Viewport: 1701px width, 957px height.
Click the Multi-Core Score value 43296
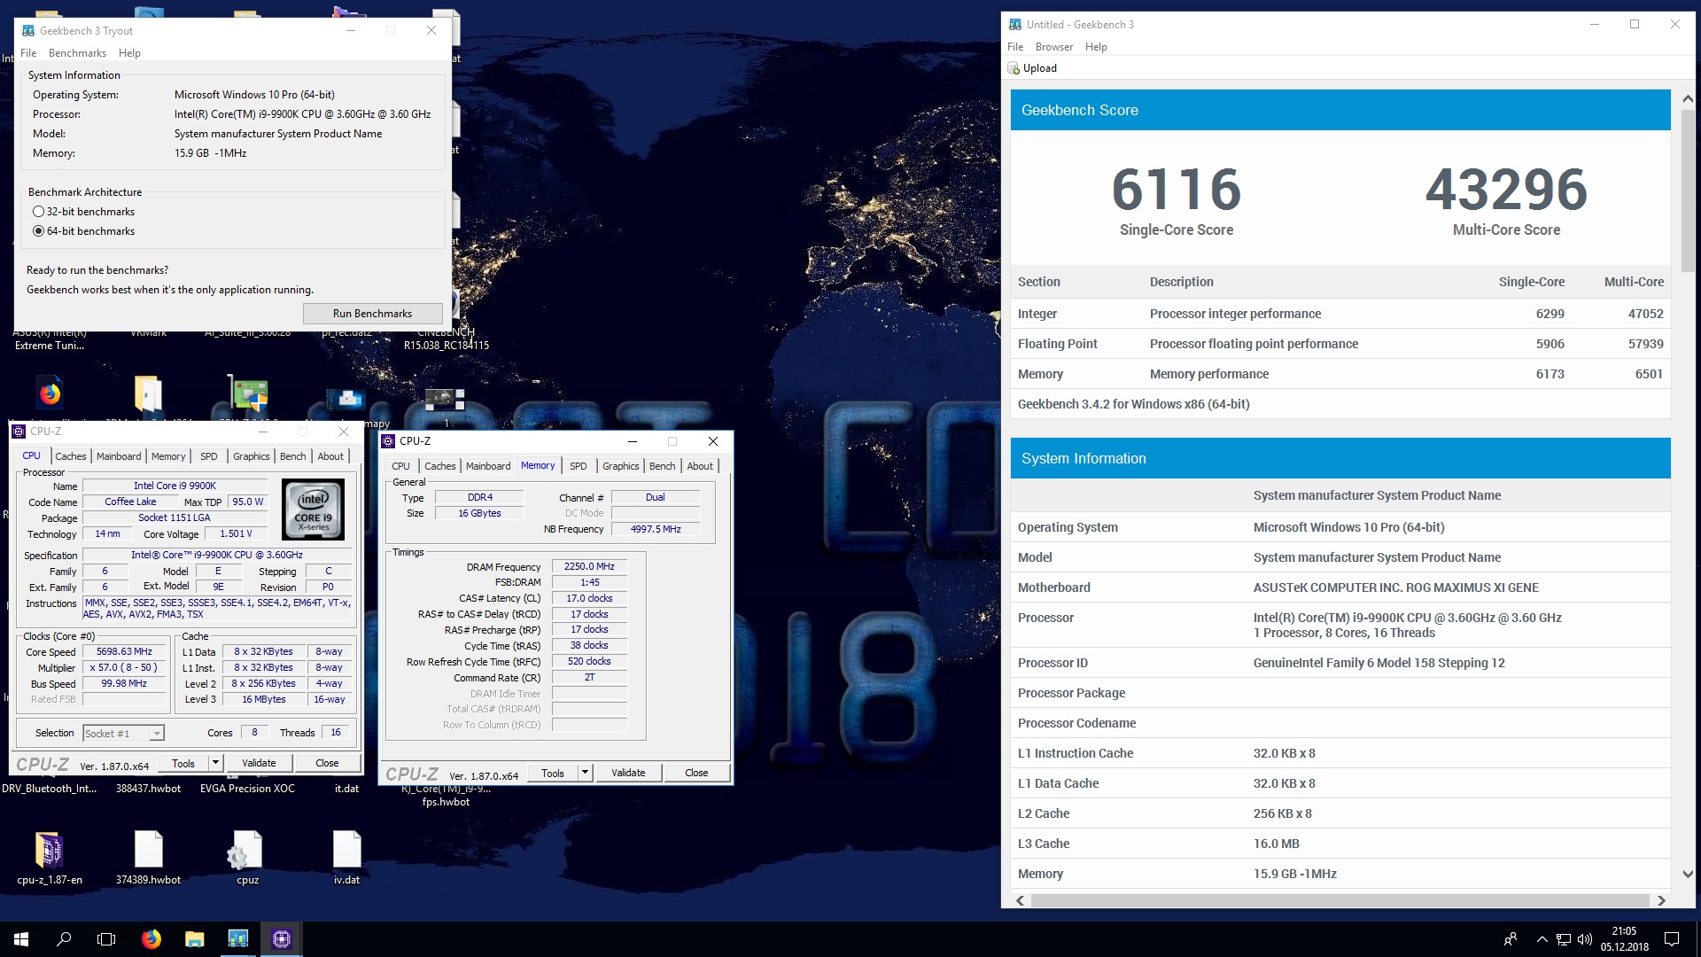pos(1506,190)
